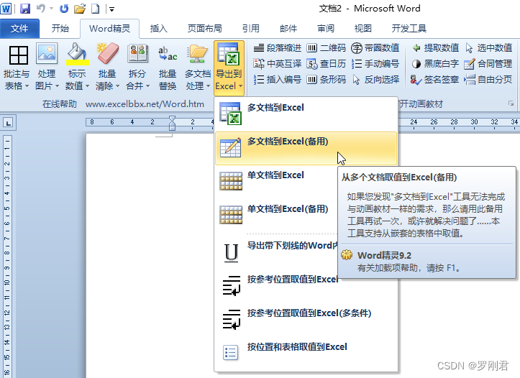Click the 拆分合并 book icon
This screenshot has height=378, width=520.
tap(137, 54)
